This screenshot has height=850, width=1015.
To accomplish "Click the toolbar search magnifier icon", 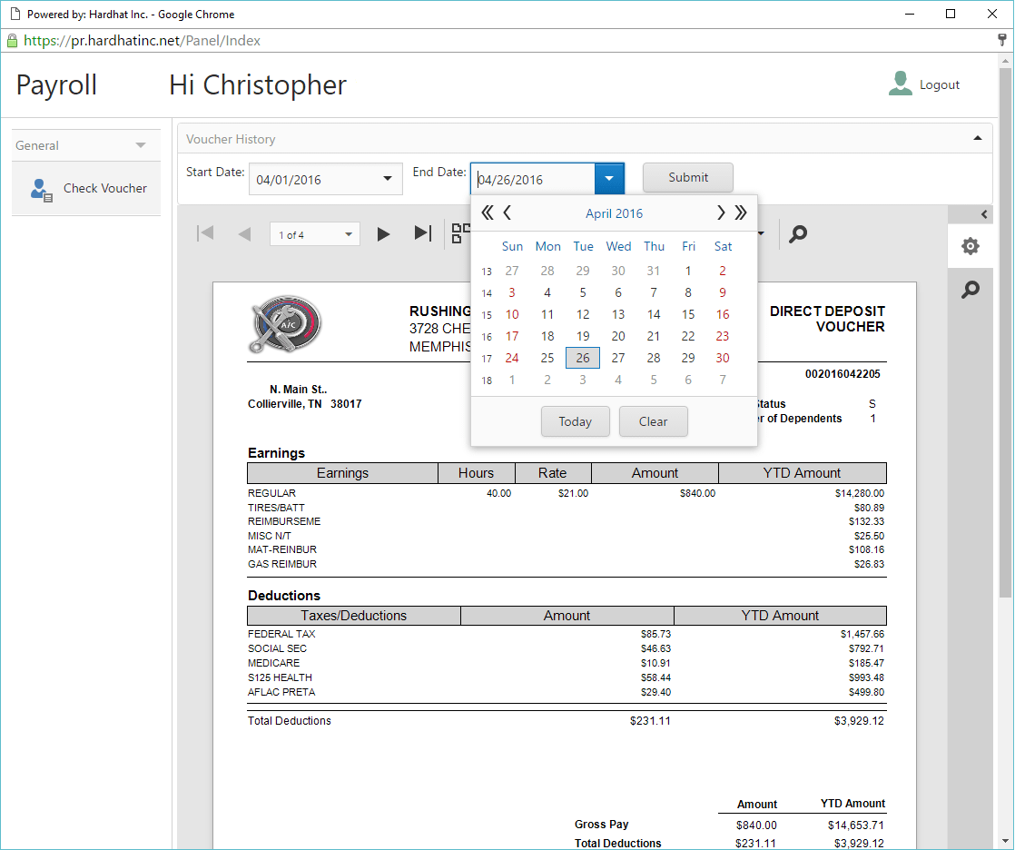I will 798,234.
